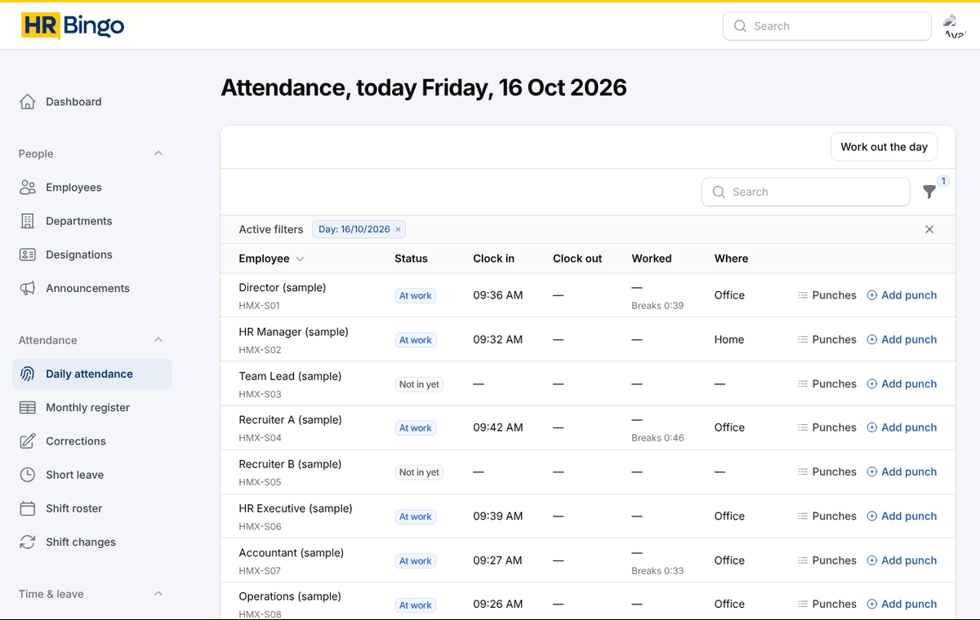Click the Shift changes refresh icon

(28, 542)
